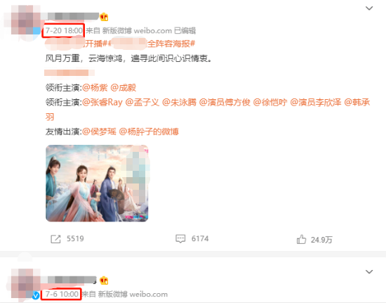Screen dimensions: 386x303
Task: Click the blue verified badge on second avatar
Action: click(x=36, y=295)
